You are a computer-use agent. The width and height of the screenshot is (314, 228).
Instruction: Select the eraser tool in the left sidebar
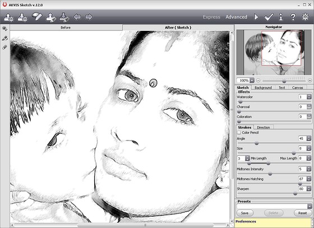pyautogui.click(x=5, y=47)
